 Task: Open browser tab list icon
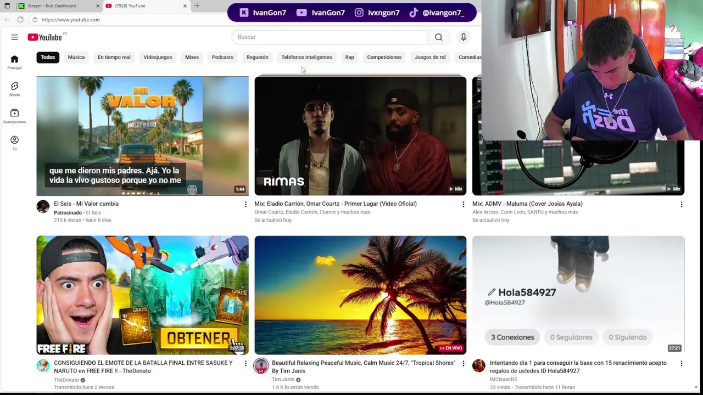tap(7, 5)
